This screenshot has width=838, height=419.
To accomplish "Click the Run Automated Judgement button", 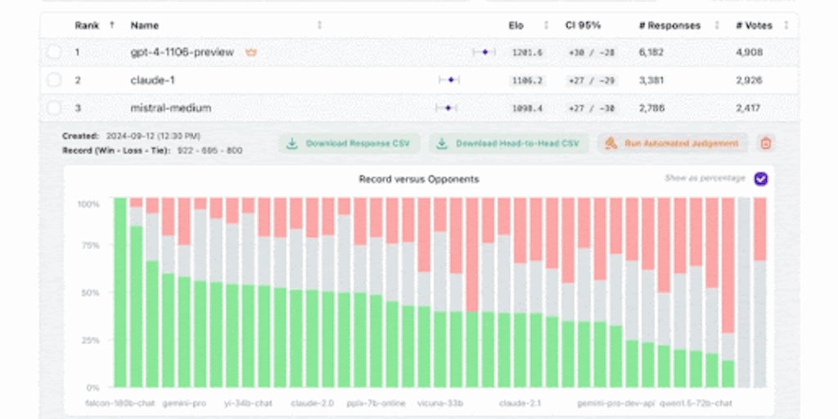I will click(673, 143).
